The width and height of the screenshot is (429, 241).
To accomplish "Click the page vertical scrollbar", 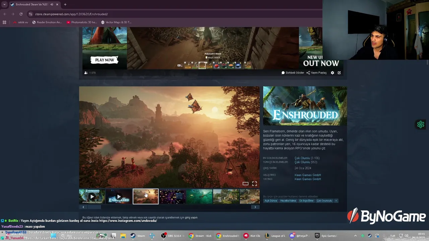I will pos(427,63).
